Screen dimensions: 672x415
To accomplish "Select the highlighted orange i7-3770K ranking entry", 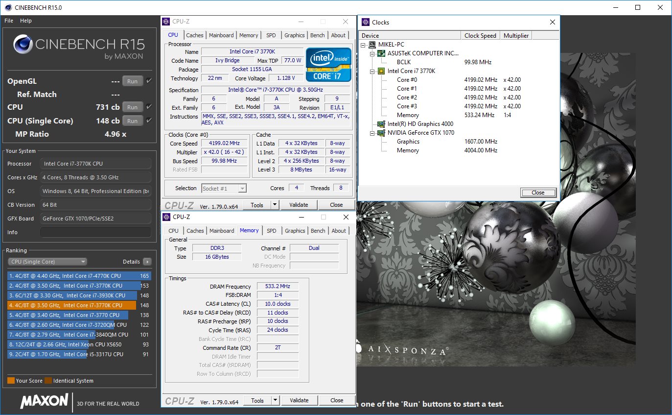I will click(79, 305).
